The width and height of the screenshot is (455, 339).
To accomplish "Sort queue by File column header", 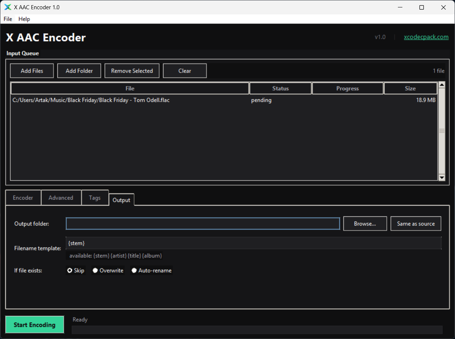I will click(130, 89).
